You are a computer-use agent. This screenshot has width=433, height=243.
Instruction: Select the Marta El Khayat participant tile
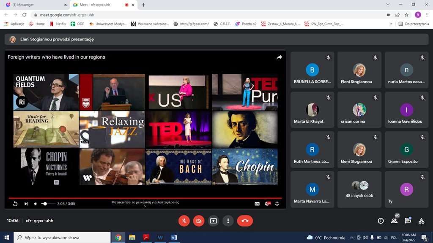[x=312, y=110]
